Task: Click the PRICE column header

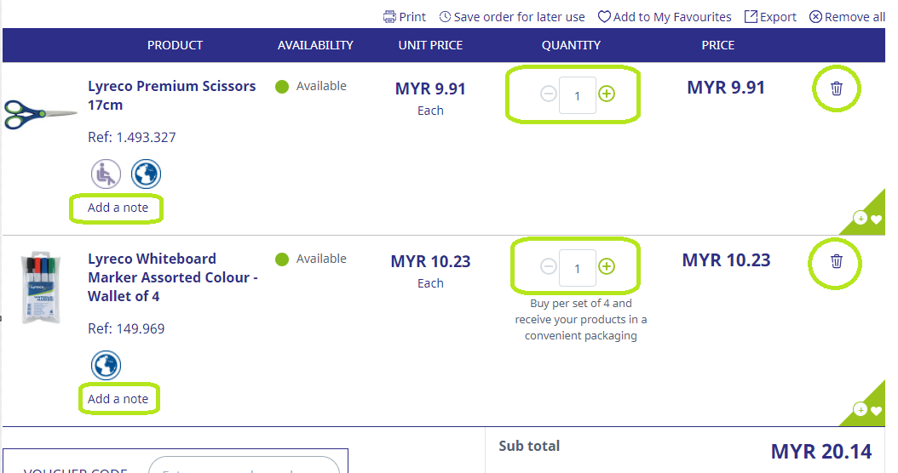Action: 718,45
